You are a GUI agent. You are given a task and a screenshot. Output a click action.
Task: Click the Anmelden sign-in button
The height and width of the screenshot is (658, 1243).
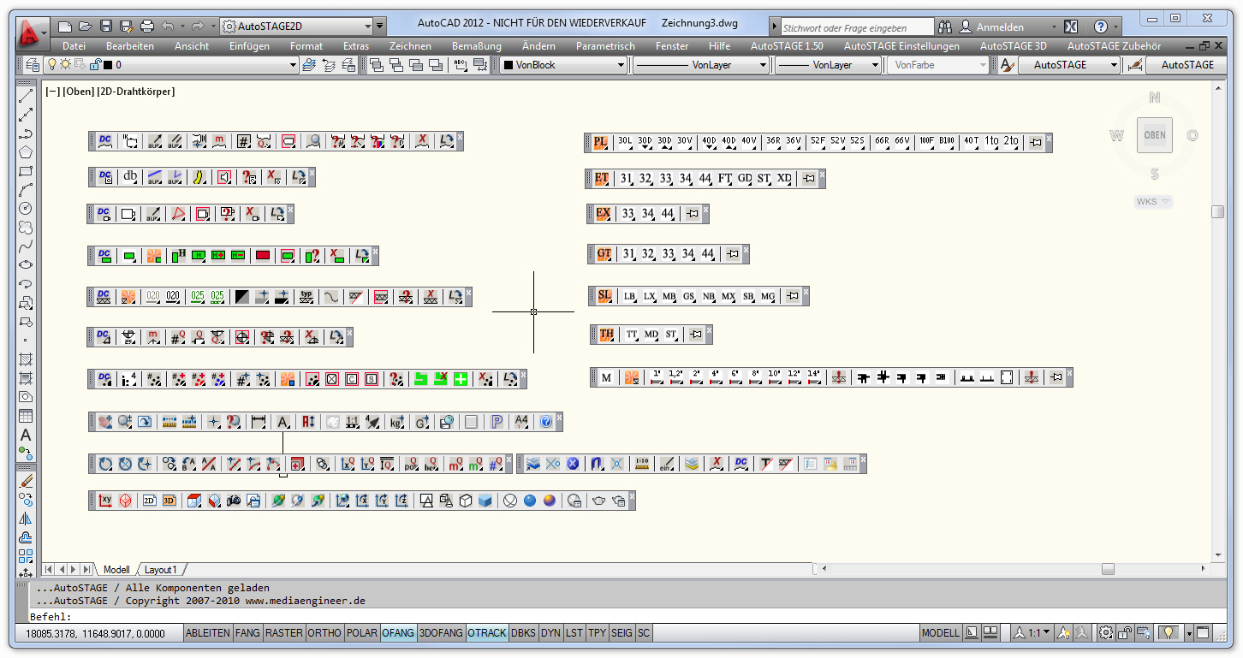991,27
